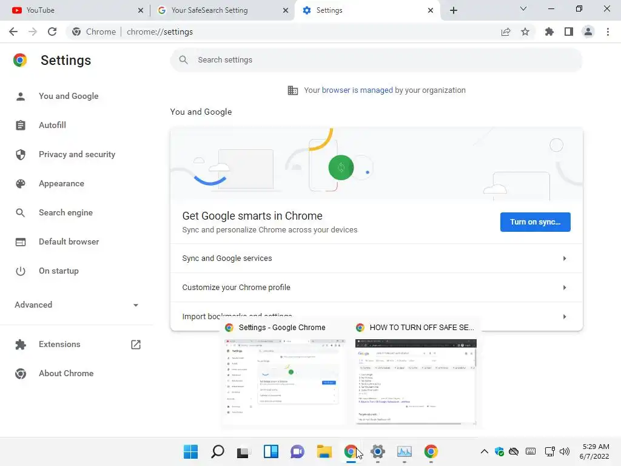621x466 pixels.
Task: Click the Windows Security tray icon
Action: (x=500, y=451)
